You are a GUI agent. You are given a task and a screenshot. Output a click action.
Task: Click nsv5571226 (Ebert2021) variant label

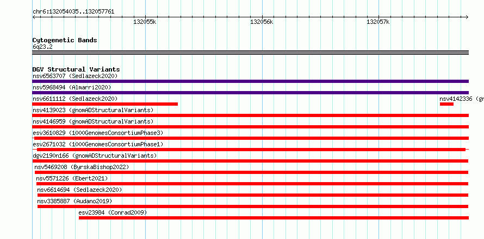pyautogui.click(x=72, y=178)
